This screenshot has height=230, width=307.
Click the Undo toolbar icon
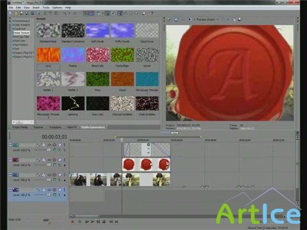tap(65, 13)
